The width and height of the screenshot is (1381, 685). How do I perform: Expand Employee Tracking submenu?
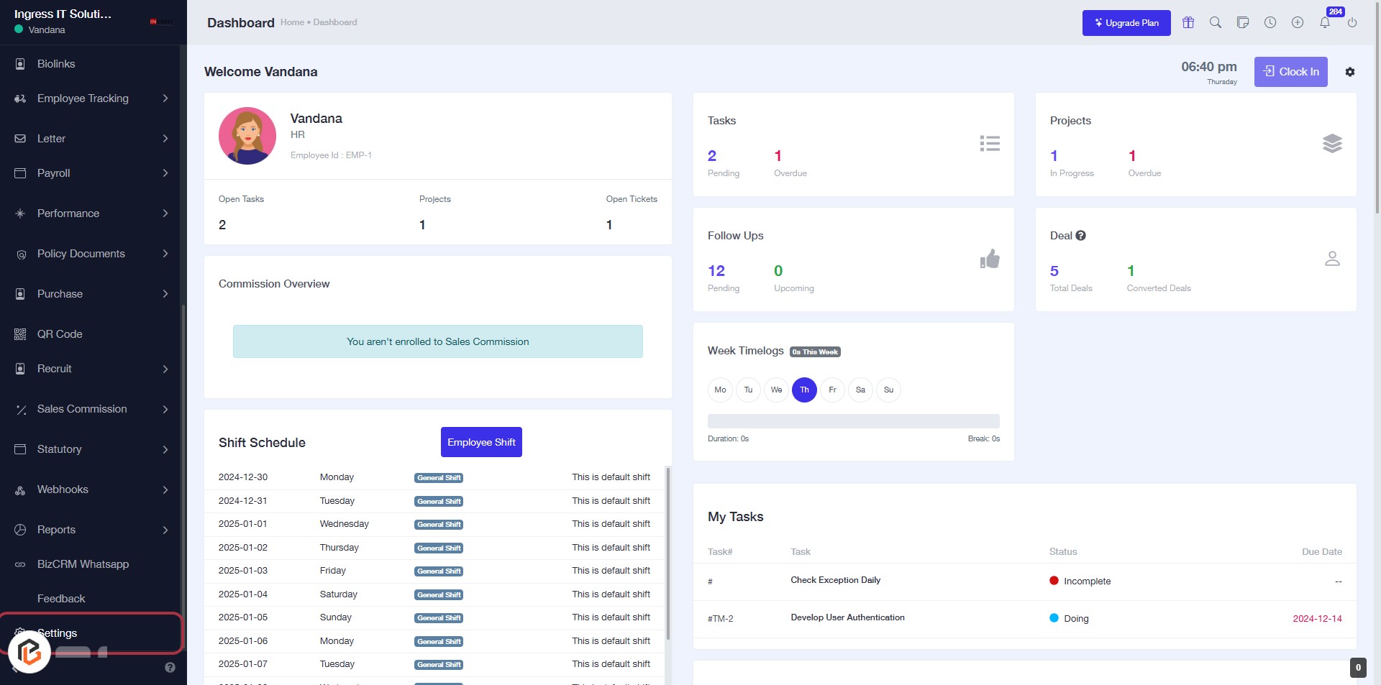pos(92,98)
